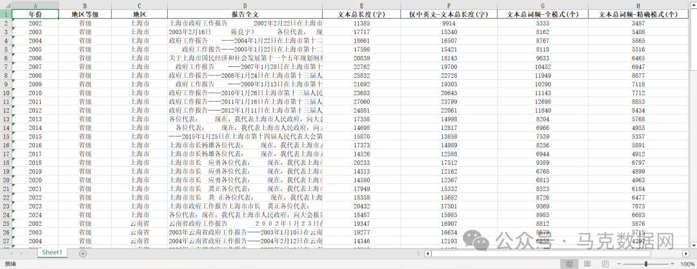
Task: Select cell with value 20432
Action: click(x=361, y=206)
